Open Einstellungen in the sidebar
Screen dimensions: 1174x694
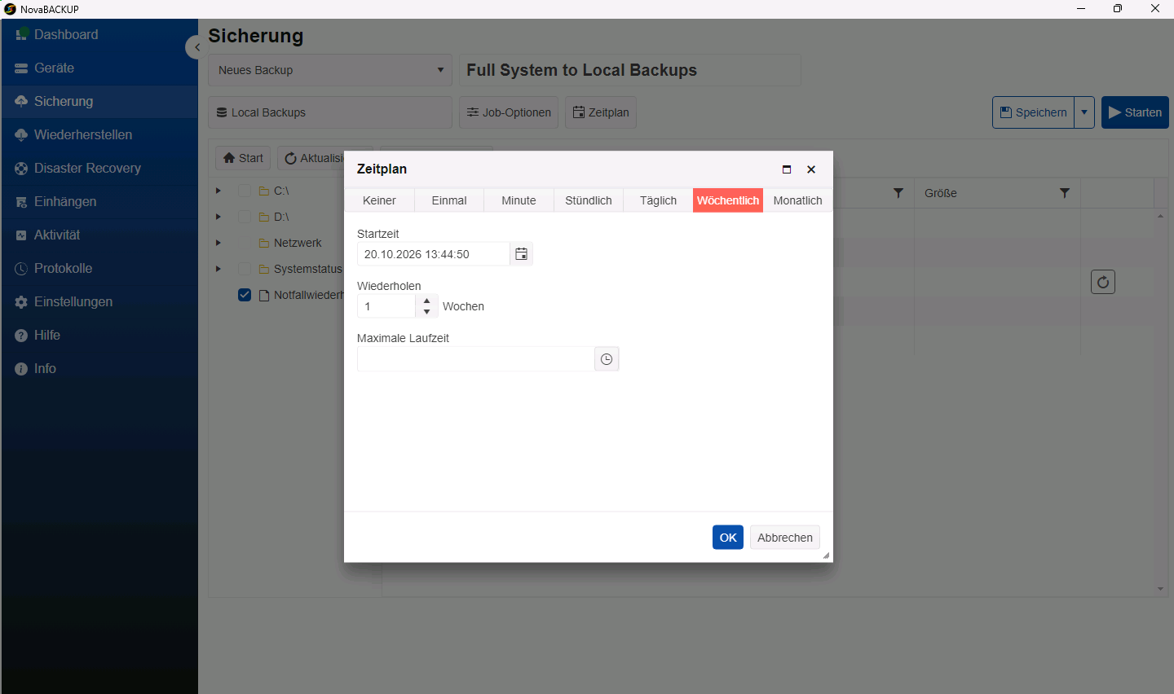[99, 301]
